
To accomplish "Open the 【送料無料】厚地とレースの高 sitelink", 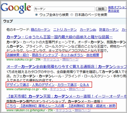I will (42, 106).
